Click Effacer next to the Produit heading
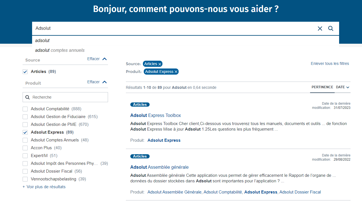The height and width of the screenshot is (201, 362). pos(94,82)
